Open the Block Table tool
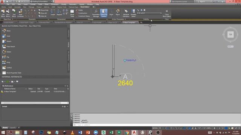This screenshot has width=241, height=135. 72,13
